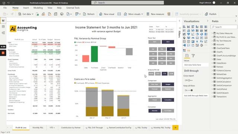
Task: Open the Modeling ribbon tab
Action: (x=38, y=8)
